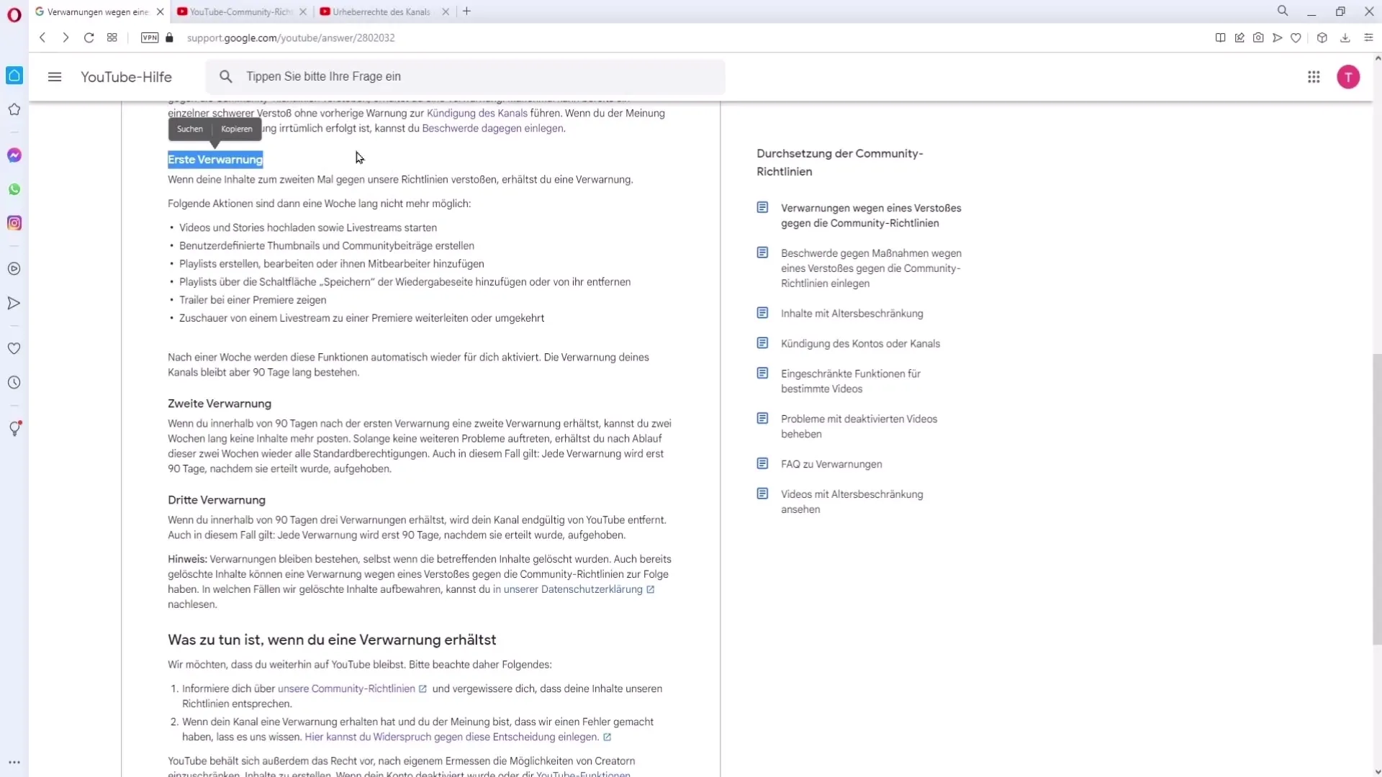Close the YouTube-Community-Richtlinien tab
This screenshot has height=777, width=1382.
pos(303,12)
